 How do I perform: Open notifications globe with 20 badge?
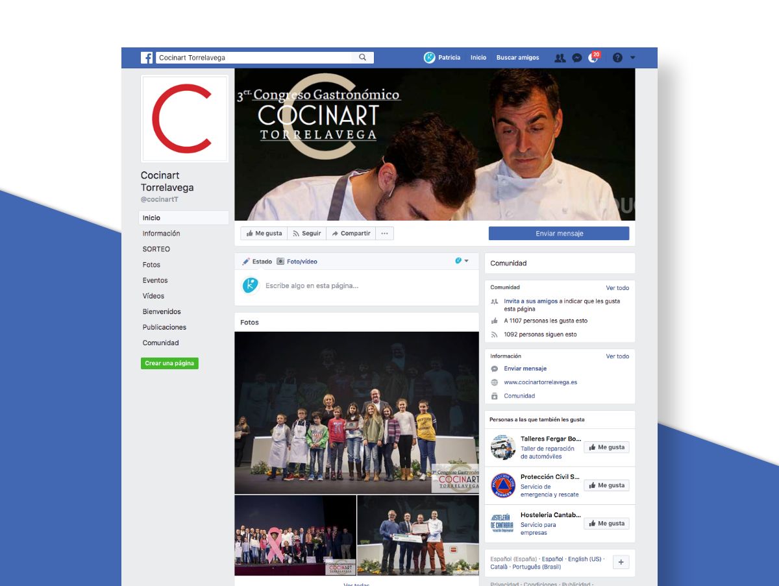tap(593, 57)
